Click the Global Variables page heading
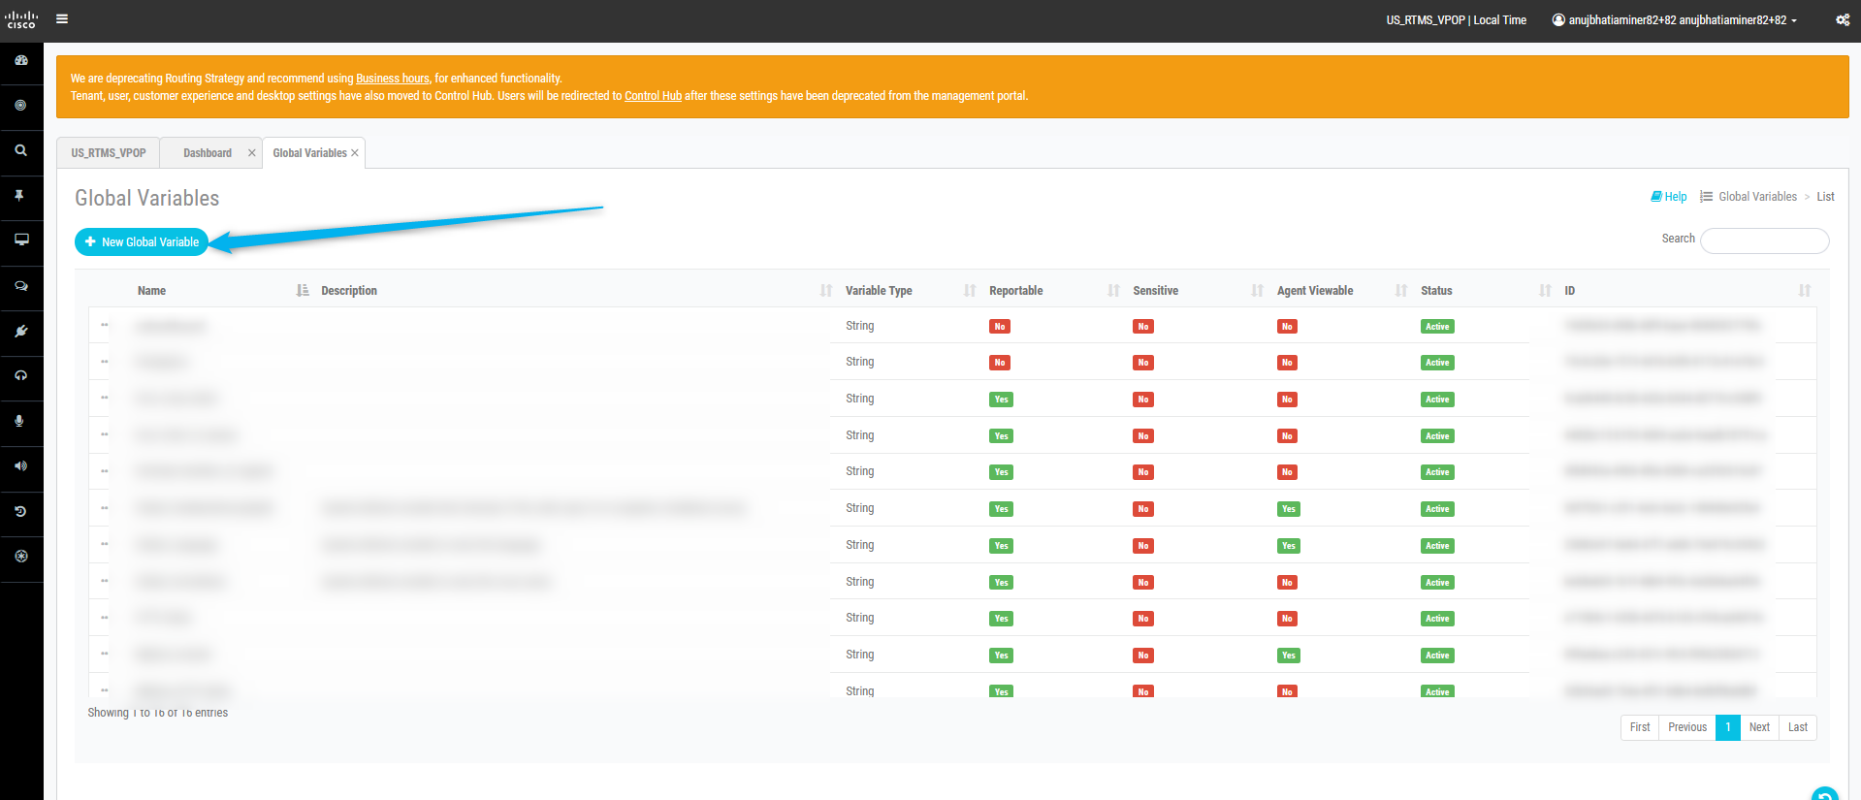The height and width of the screenshot is (800, 1861). [147, 198]
